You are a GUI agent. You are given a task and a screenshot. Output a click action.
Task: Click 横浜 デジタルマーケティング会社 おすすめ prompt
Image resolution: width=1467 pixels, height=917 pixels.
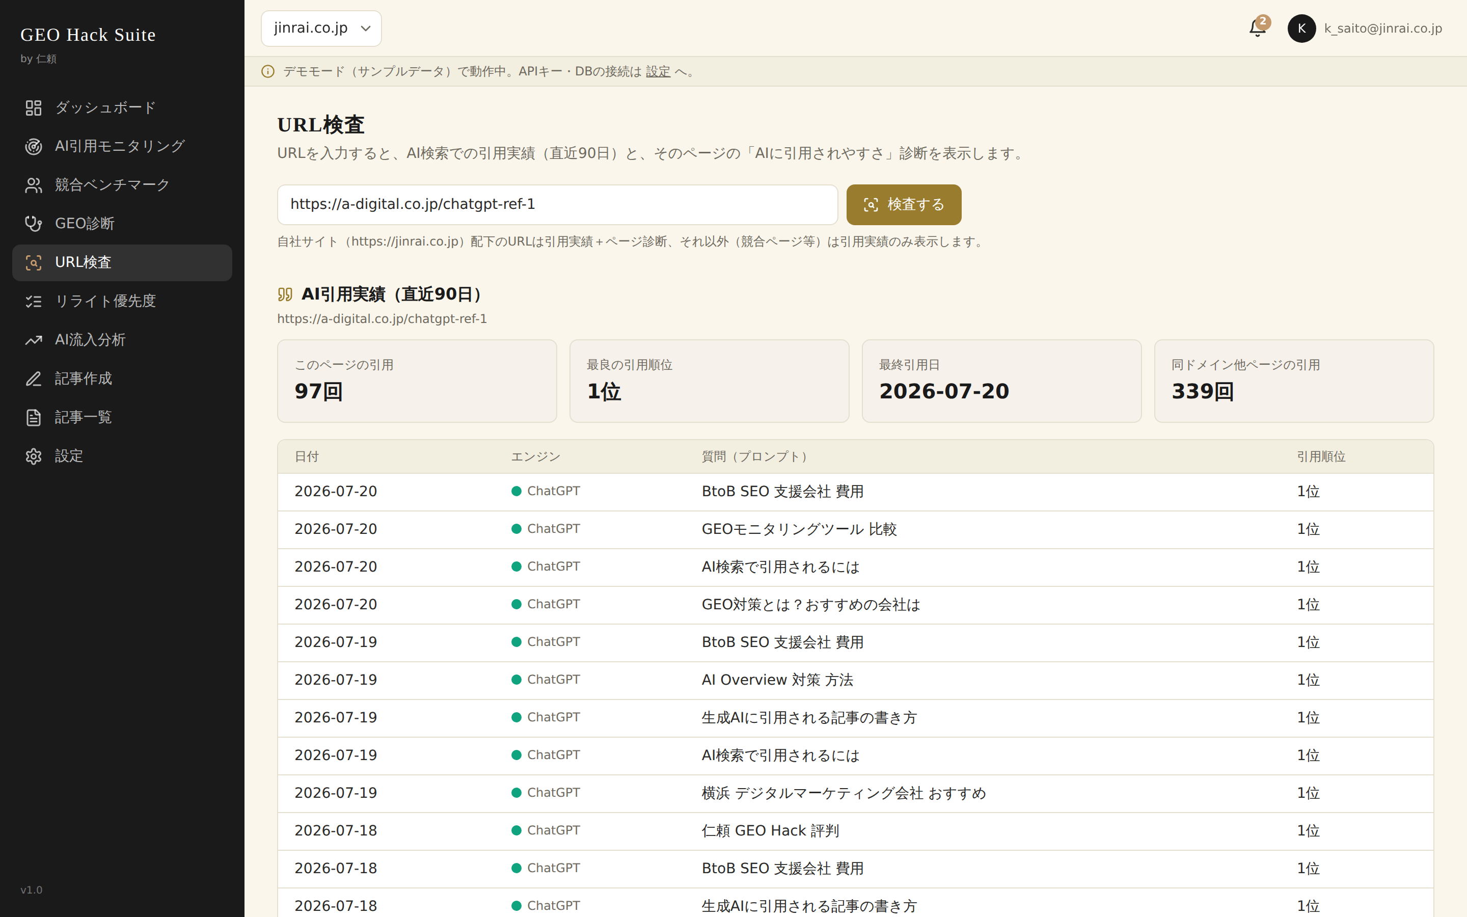pos(843,793)
